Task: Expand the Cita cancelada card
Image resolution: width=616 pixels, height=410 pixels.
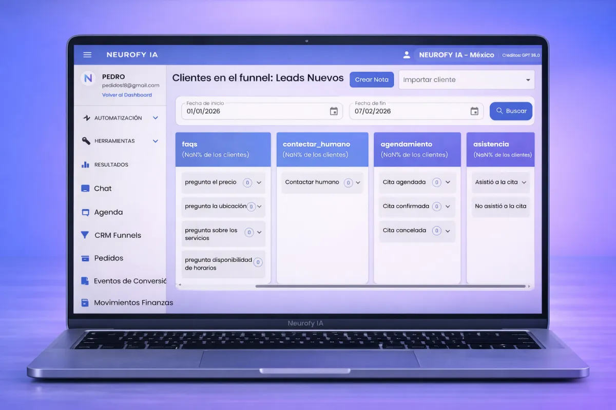Action: (448, 231)
